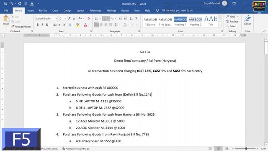Open the Font dialog launcher
This screenshot has width=268, height=151.
click(91, 31)
